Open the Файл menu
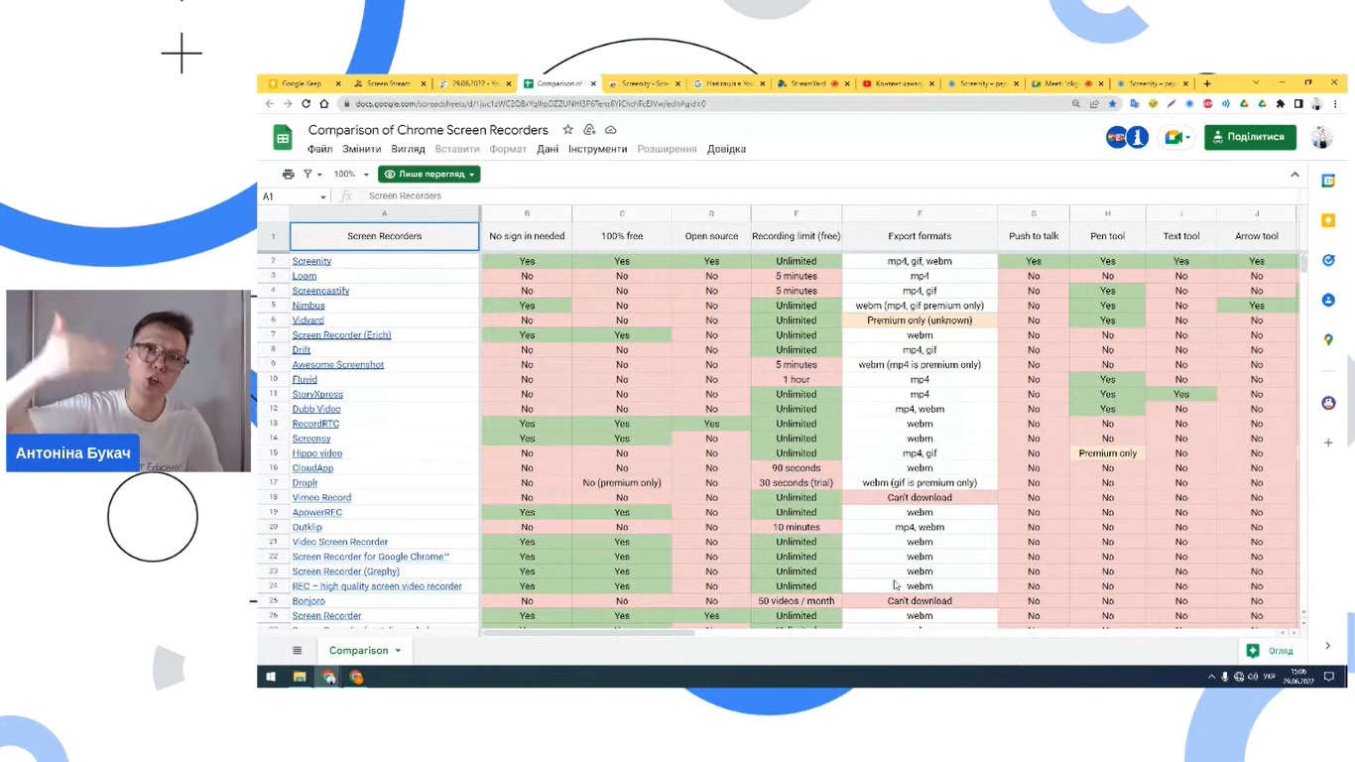Image resolution: width=1355 pixels, height=762 pixels. (319, 149)
